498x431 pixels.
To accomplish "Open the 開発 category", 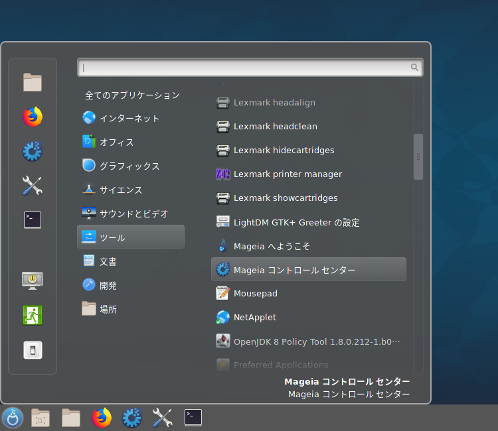I will [131, 285].
